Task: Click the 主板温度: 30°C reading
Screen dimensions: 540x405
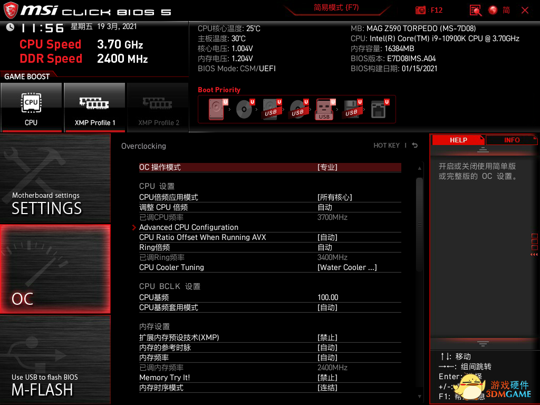Action: [221, 38]
